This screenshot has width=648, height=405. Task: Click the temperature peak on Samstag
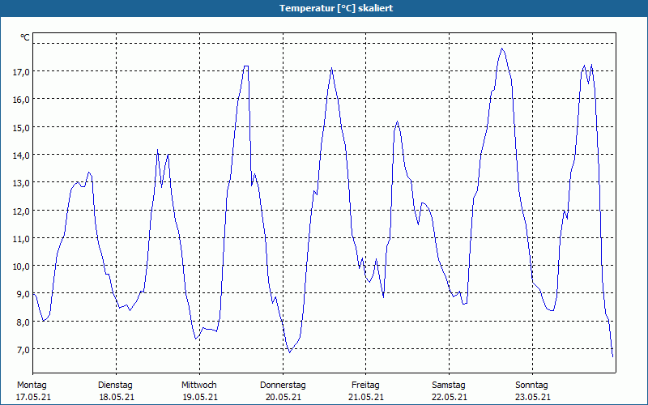(x=501, y=49)
